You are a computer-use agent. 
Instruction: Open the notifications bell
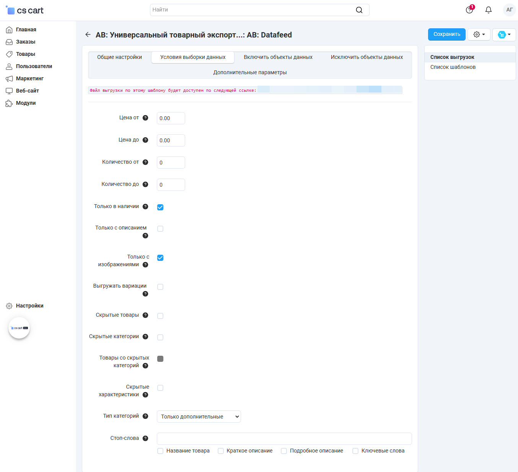(x=488, y=10)
